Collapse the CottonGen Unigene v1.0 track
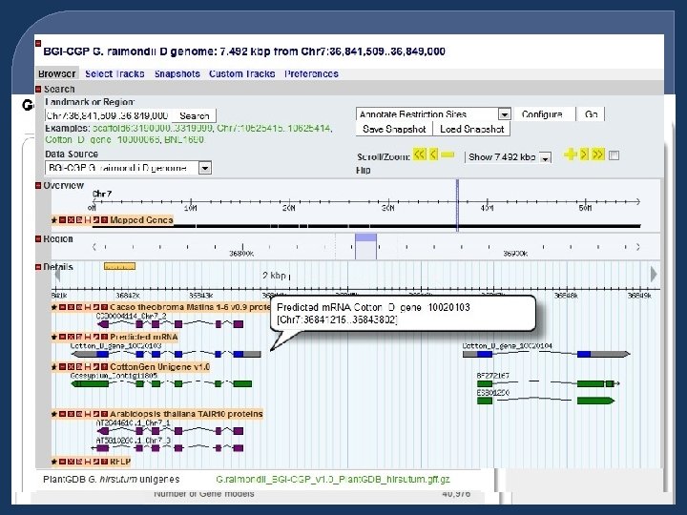 click(x=63, y=367)
